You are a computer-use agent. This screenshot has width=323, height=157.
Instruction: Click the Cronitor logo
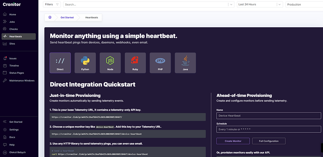[12, 4]
